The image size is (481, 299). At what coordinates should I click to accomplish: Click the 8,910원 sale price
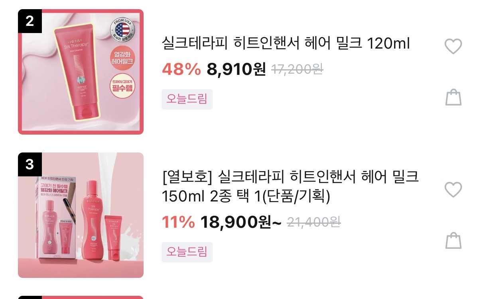tap(236, 70)
